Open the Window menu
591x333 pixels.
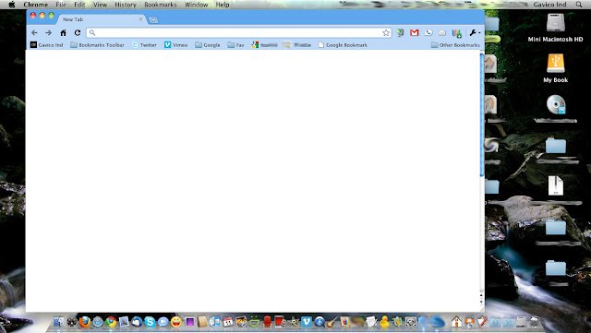[x=196, y=5]
